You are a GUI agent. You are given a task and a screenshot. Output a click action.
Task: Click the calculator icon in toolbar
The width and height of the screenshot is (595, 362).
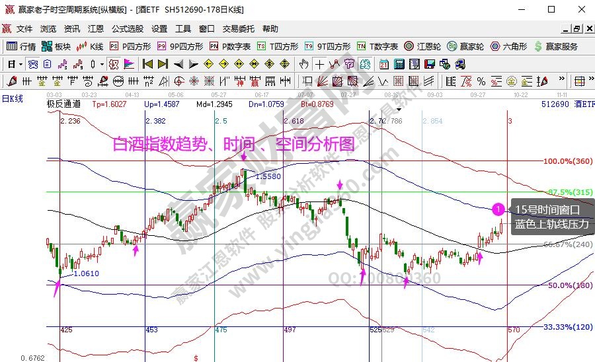pos(399,64)
